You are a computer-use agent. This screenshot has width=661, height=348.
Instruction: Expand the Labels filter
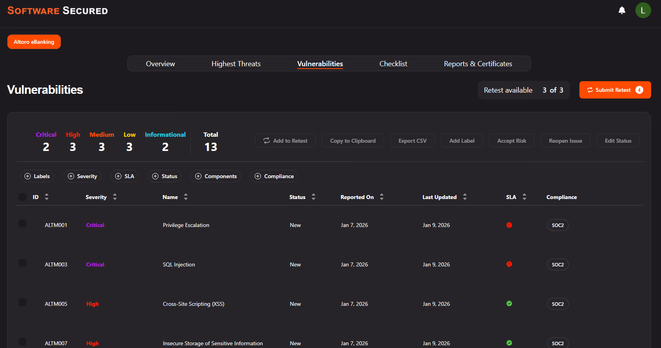click(x=37, y=176)
